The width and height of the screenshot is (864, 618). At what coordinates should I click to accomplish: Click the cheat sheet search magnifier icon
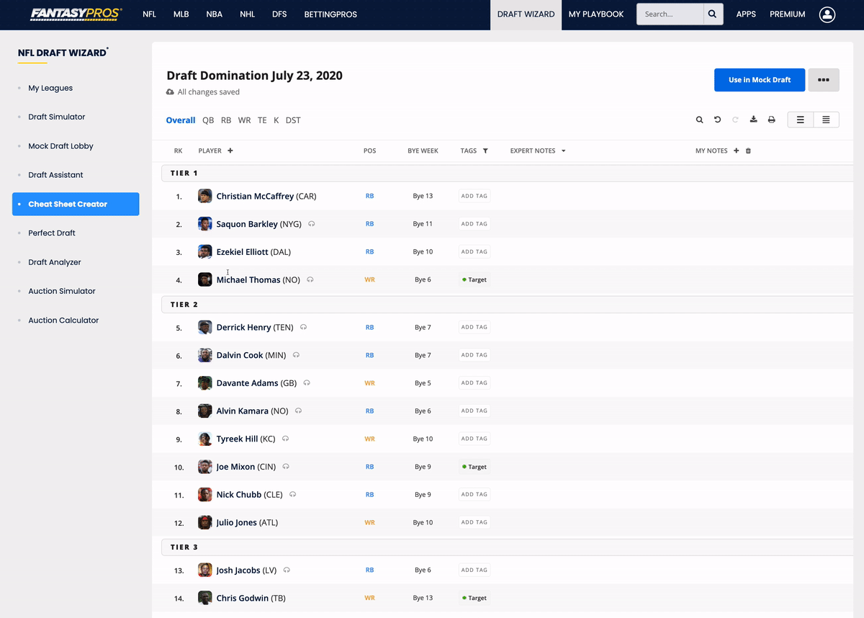tap(699, 120)
